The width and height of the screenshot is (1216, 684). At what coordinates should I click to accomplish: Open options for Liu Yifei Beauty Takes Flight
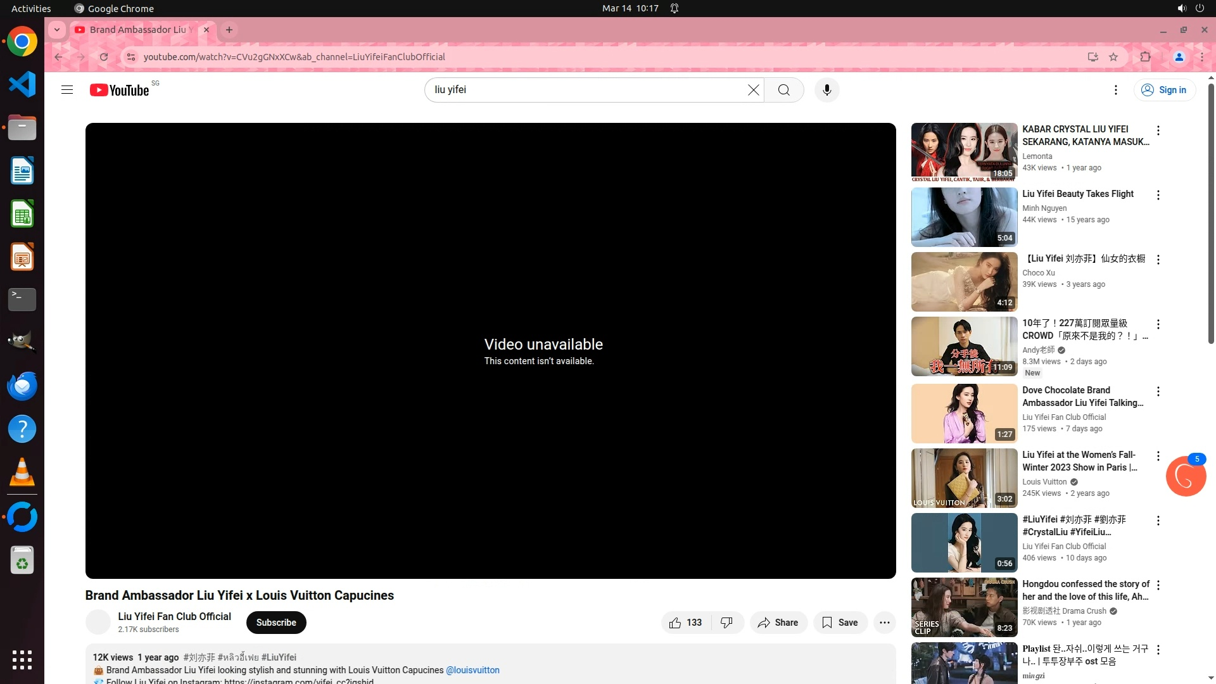pyautogui.click(x=1158, y=195)
